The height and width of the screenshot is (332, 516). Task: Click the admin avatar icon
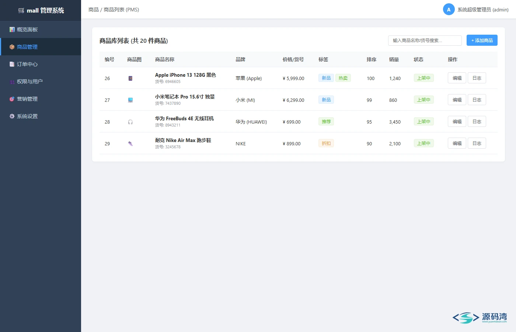[449, 10]
